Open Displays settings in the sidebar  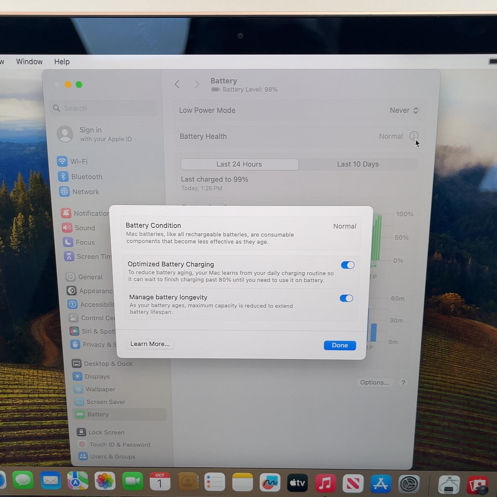pyautogui.click(x=92, y=376)
